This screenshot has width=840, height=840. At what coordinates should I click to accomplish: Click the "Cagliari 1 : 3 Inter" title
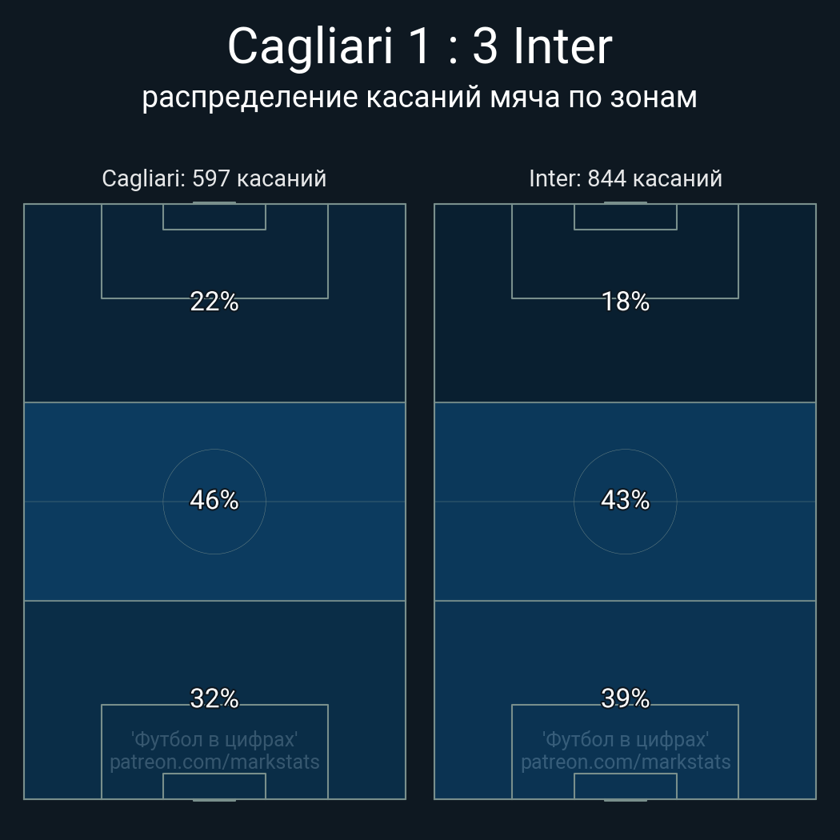coord(420,46)
